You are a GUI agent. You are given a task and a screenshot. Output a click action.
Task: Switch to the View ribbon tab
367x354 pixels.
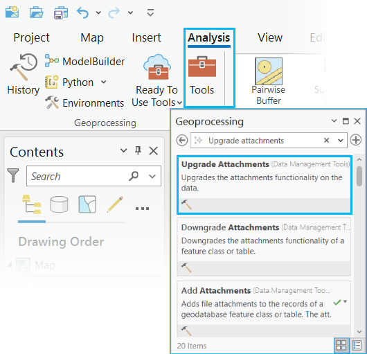click(x=270, y=37)
